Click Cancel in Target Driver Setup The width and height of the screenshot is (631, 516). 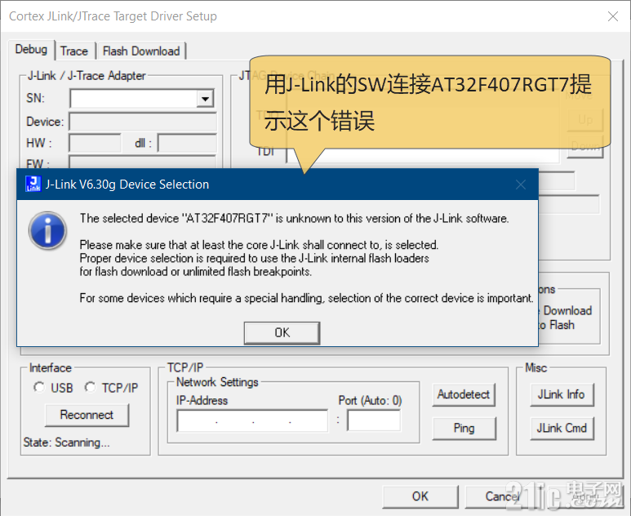click(x=503, y=496)
